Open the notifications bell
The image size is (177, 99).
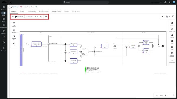[x=170, y=2]
